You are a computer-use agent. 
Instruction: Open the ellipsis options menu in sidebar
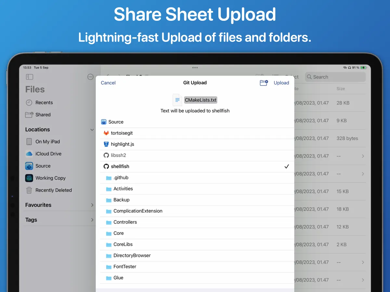(91, 77)
